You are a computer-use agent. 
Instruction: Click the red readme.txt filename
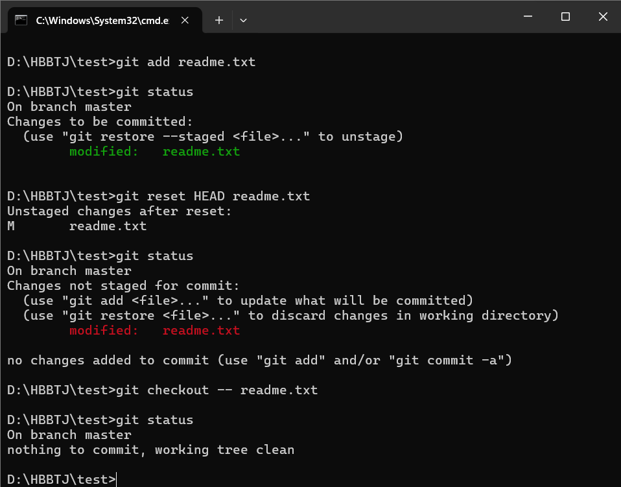(x=201, y=331)
